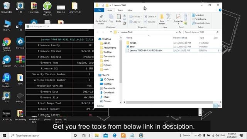Screen dimensions: 247x139
Task: Select This PC in navigation pane
Action: click(104, 75)
